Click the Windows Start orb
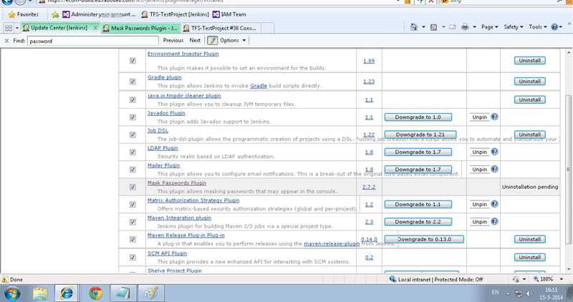The image size is (573, 302). pyautogui.click(x=12, y=293)
